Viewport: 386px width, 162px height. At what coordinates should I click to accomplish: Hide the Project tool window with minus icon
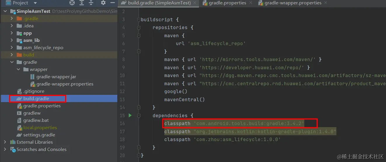point(112,3)
